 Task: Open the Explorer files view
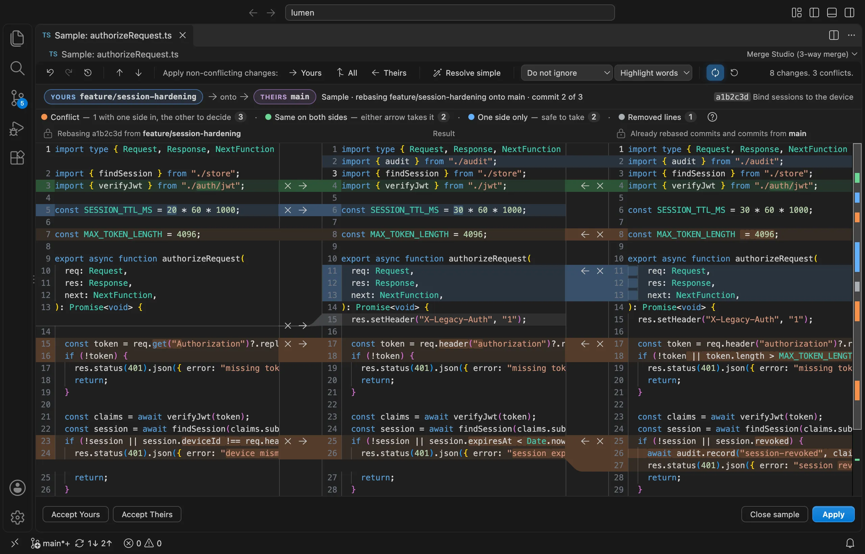[17, 38]
